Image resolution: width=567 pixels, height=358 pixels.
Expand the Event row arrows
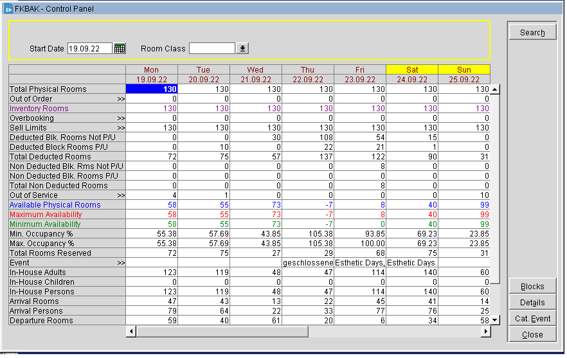tap(121, 263)
